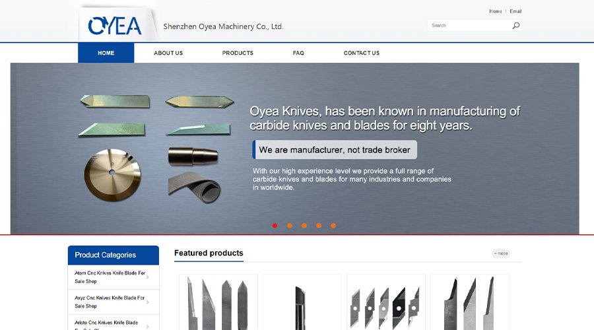Select the second carousel slide dot
Image resolution: width=594 pixels, height=330 pixels.
[x=290, y=226]
